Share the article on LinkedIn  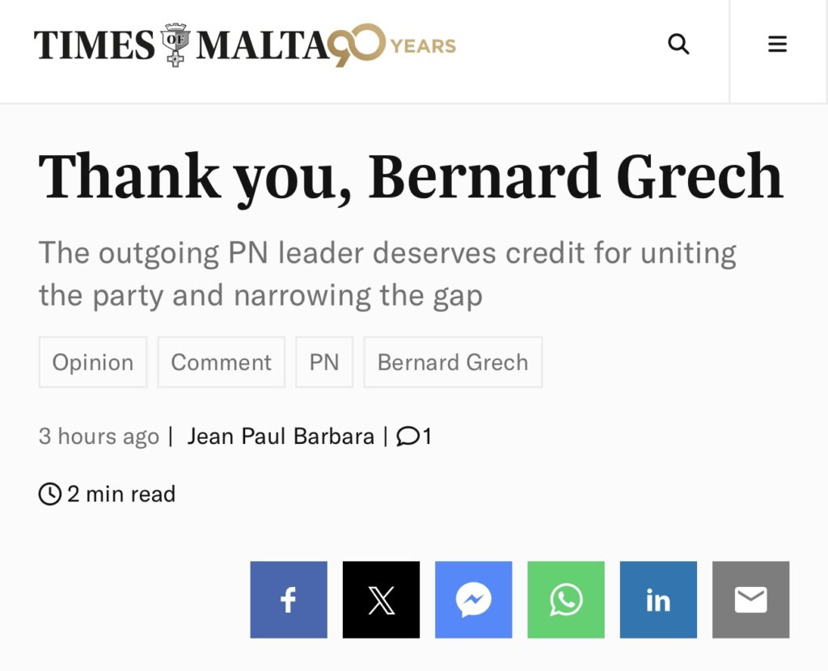tap(658, 600)
